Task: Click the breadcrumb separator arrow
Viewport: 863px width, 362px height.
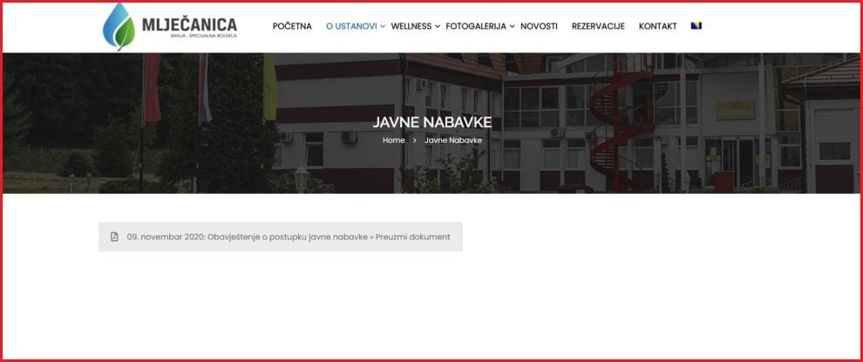Action: pos(415,140)
